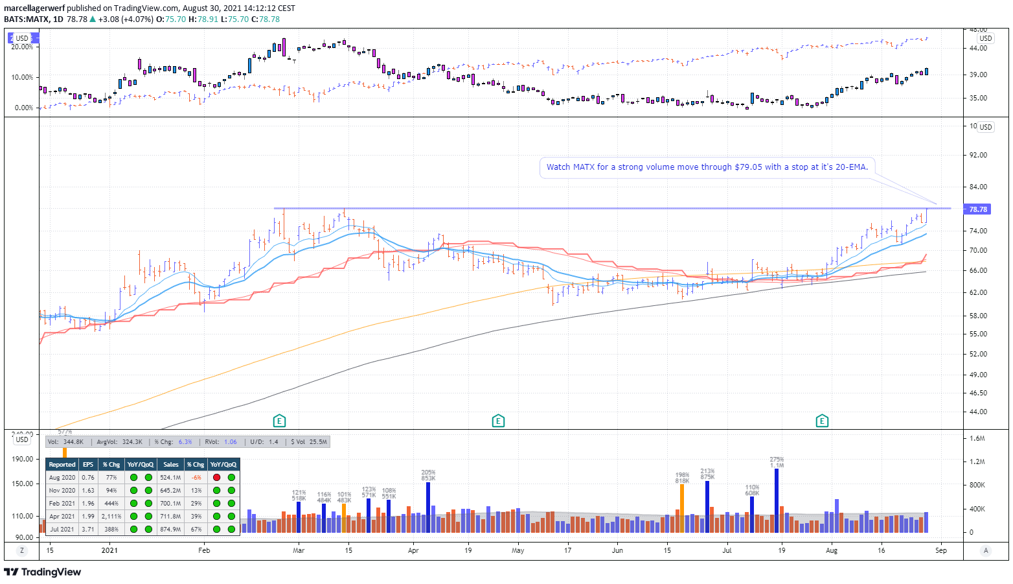1013x584 pixels.
Task: Click the Mar label on time axis
Action: pos(299,551)
